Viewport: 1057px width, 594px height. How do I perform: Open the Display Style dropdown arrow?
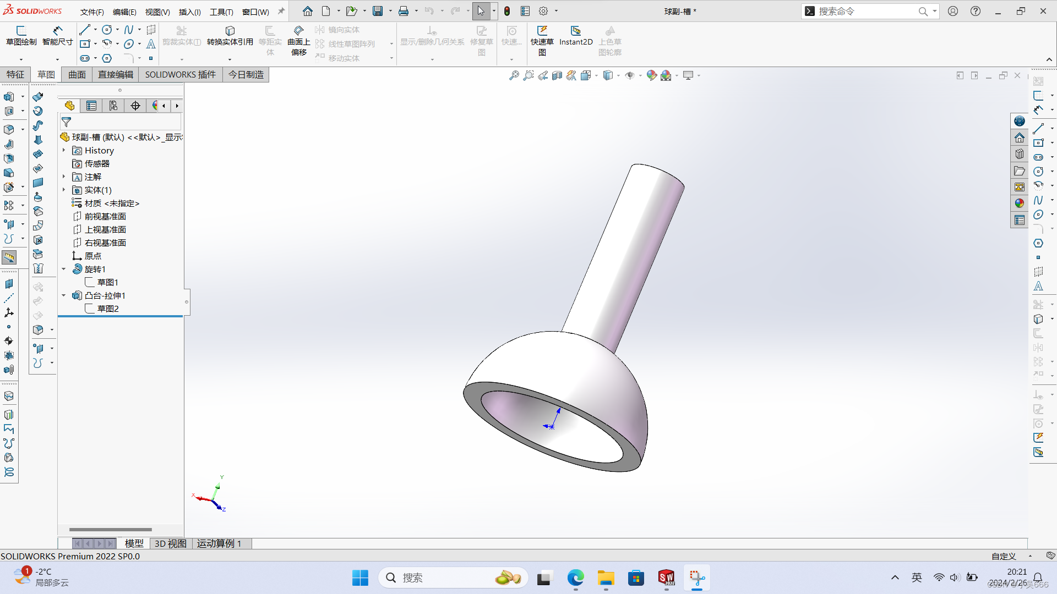618,75
